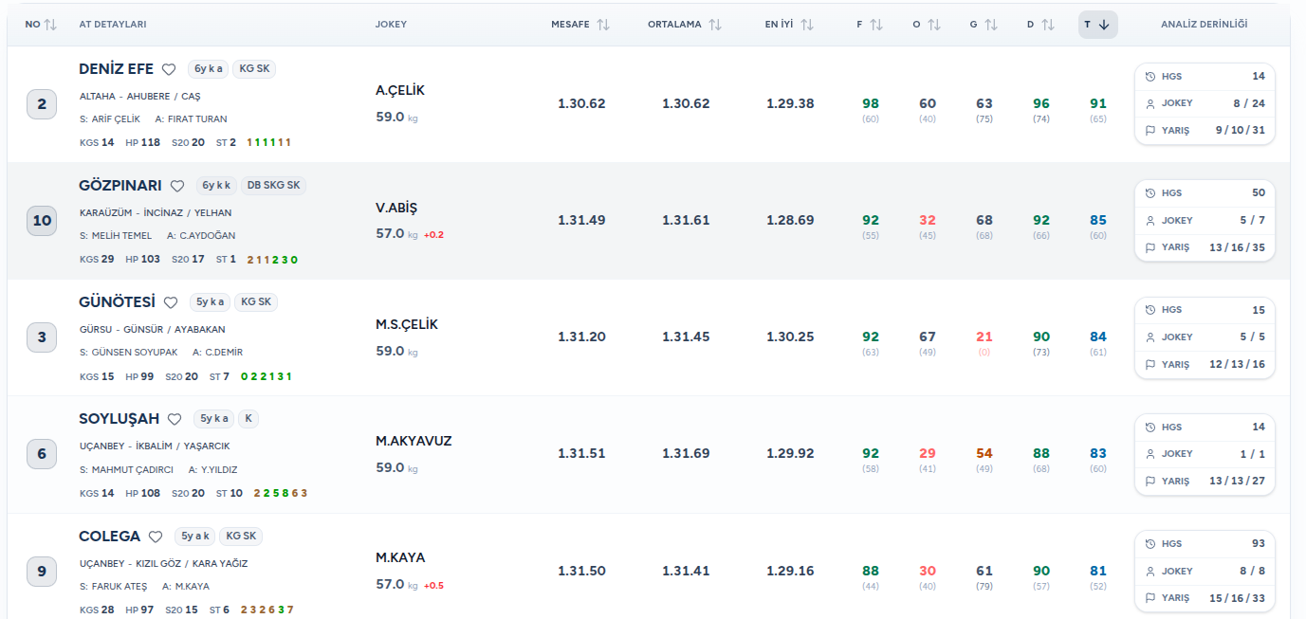Sort the MESAFE column
The width and height of the screenshot is (1306, 619).
[603, 25]
